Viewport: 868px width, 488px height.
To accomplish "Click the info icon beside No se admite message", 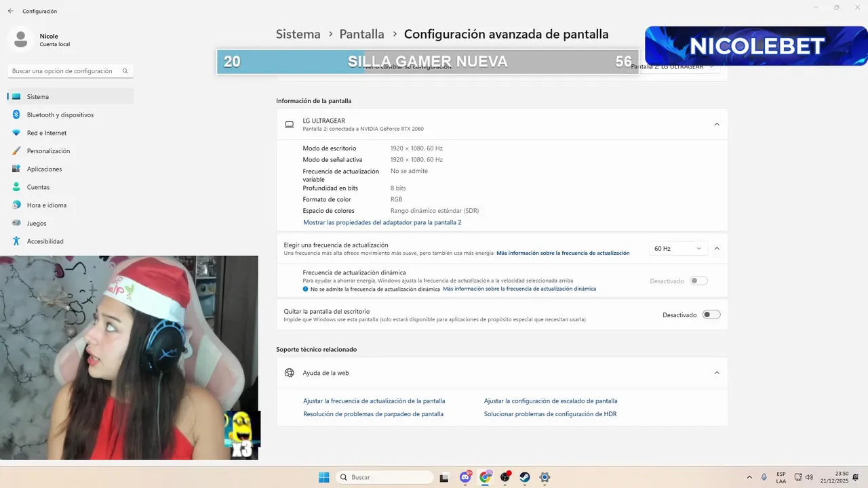I will coord(306,289).
